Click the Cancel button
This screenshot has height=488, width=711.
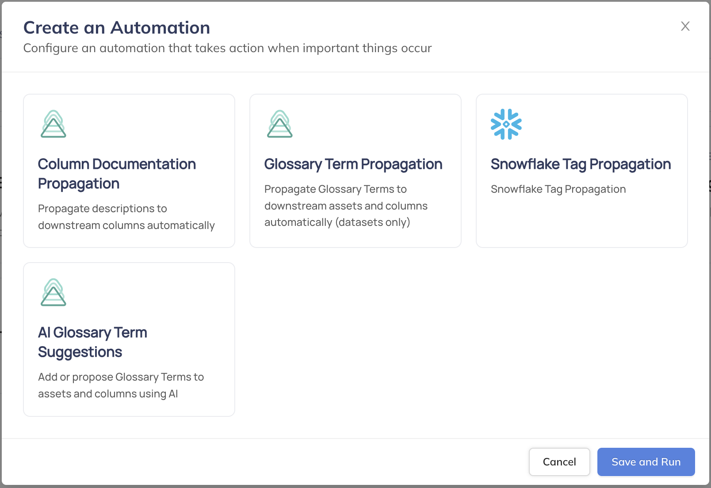tap(559, 462)
